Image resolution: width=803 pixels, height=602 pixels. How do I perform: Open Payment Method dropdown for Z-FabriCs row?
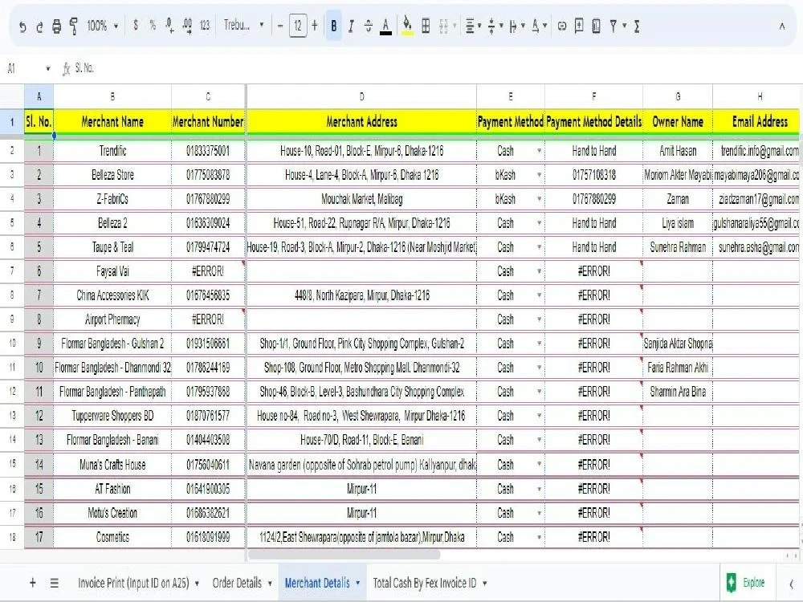pos(539,199)
